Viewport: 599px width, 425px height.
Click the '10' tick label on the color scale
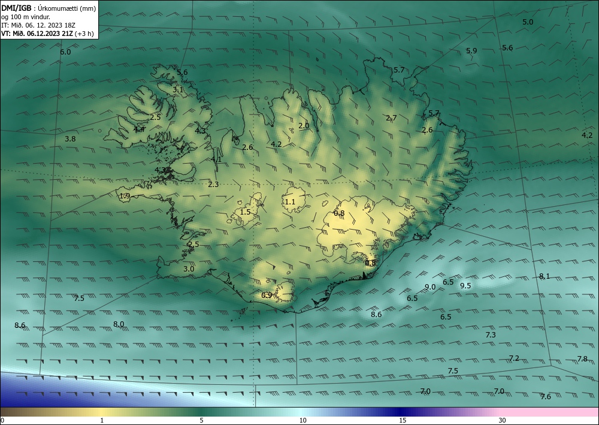click(x=302, y=420)
